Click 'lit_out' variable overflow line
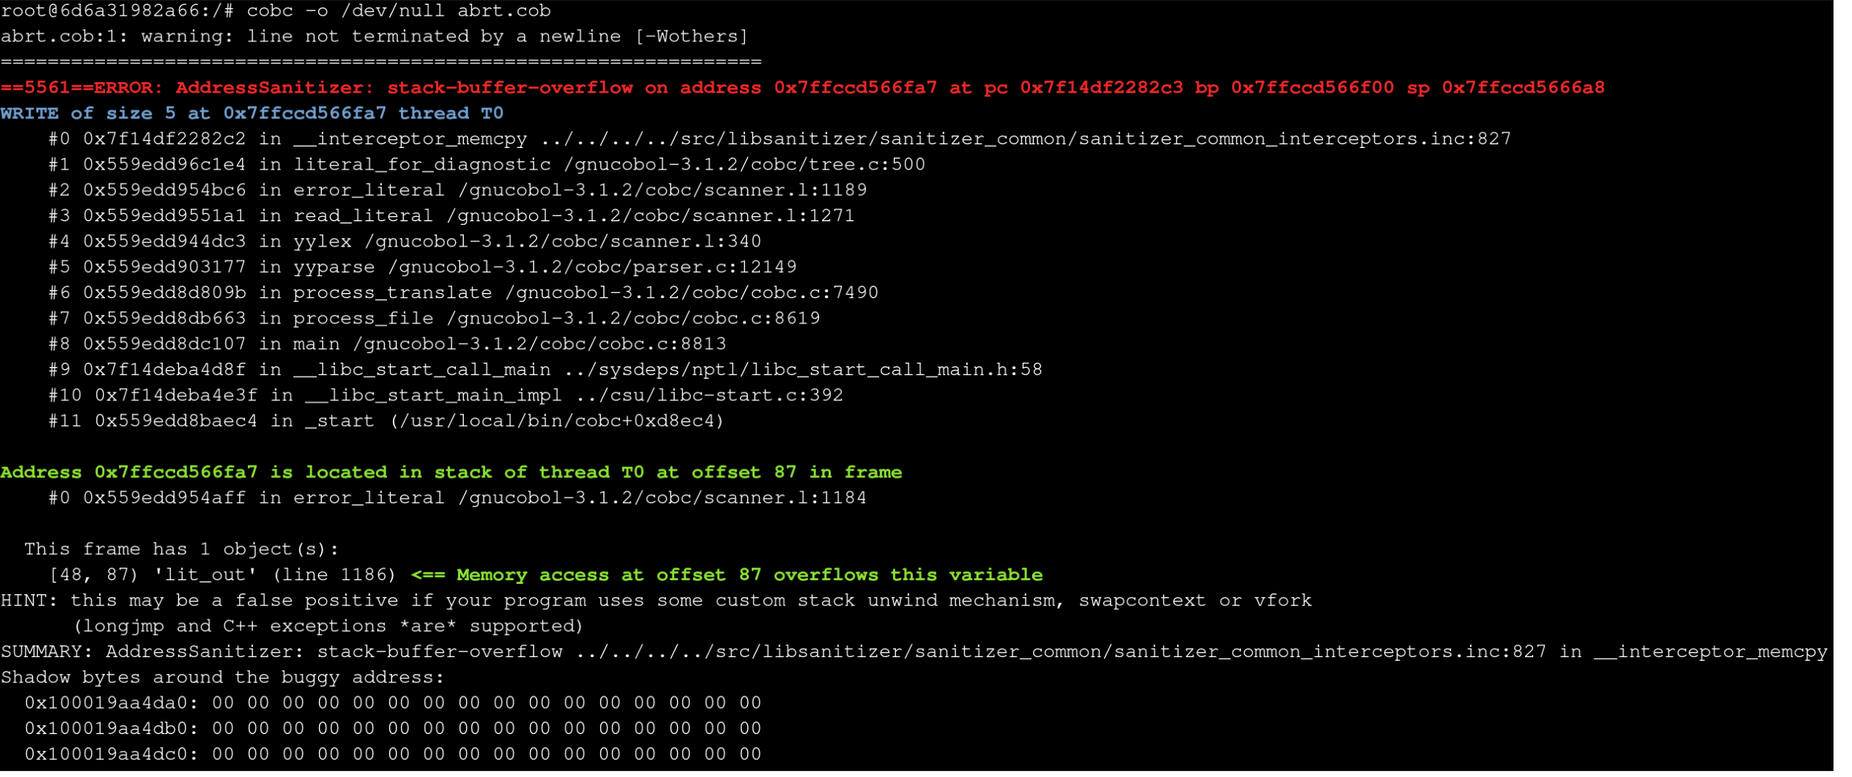 click(x=547, y=576)
